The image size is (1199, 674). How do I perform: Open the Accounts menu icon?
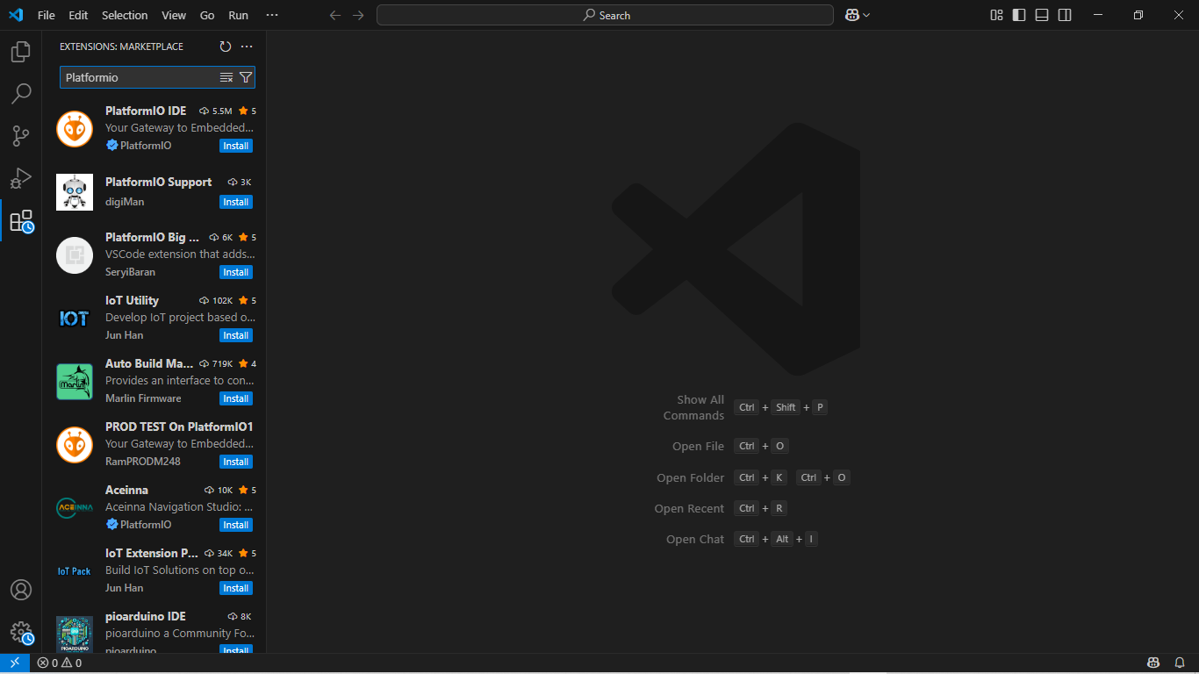21,590
